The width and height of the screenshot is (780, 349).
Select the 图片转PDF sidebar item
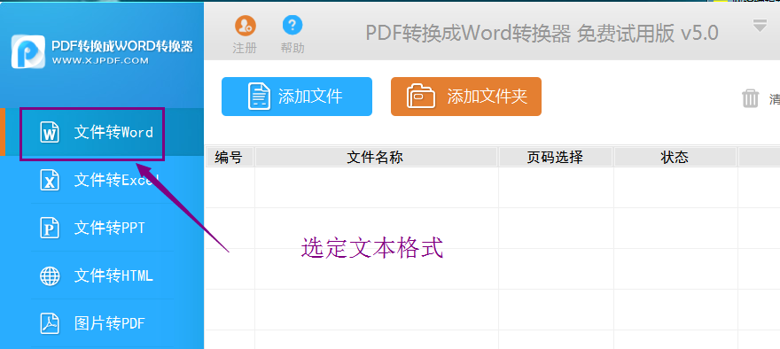click(x=102, y=323)
